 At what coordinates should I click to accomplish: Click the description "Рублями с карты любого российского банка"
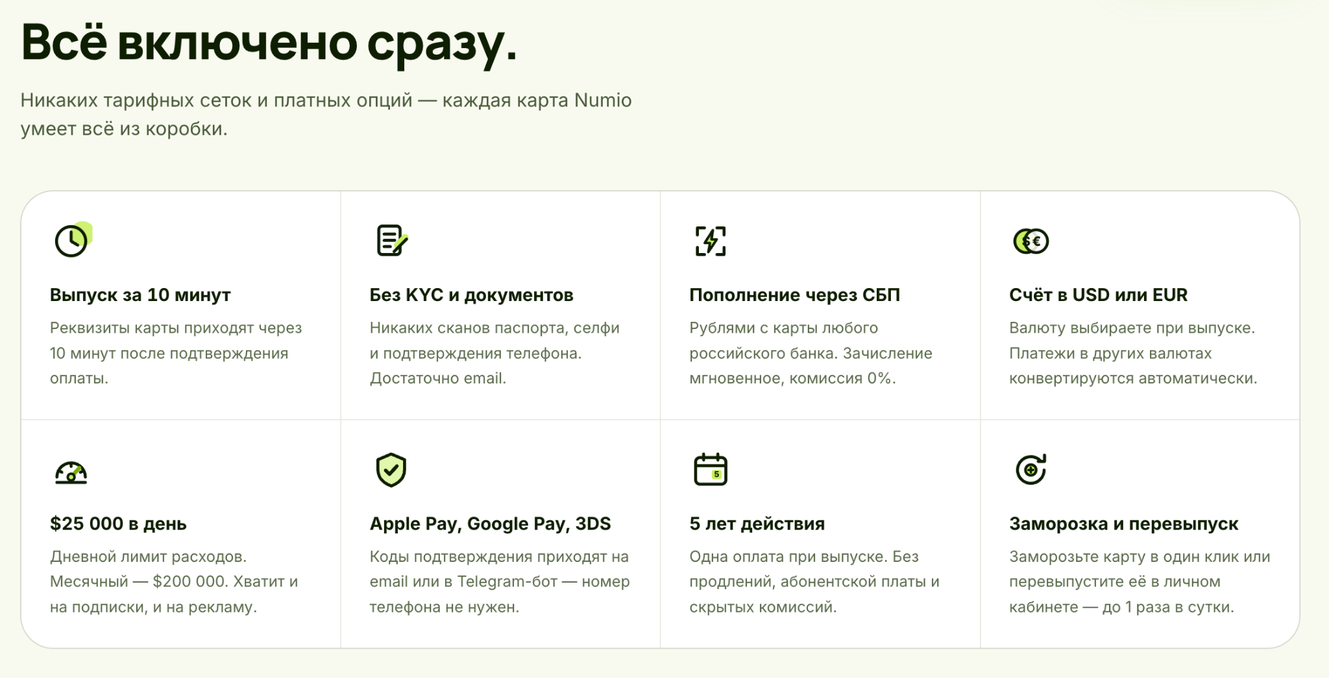tap(811, 353)
